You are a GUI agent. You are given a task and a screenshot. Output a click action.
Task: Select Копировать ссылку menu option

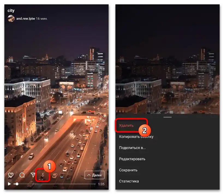136,137
